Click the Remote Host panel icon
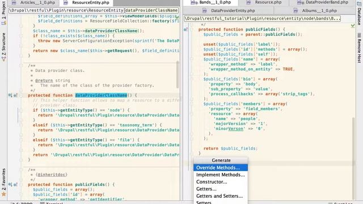This screenshot has width=363, height=204. (x=359, y=35)
